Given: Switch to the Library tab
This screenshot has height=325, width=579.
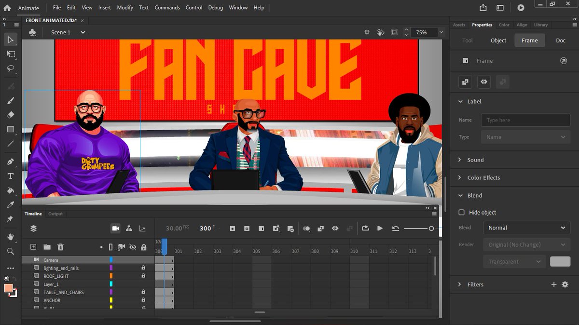Looking at the screenshot, I should pos(541,25).
